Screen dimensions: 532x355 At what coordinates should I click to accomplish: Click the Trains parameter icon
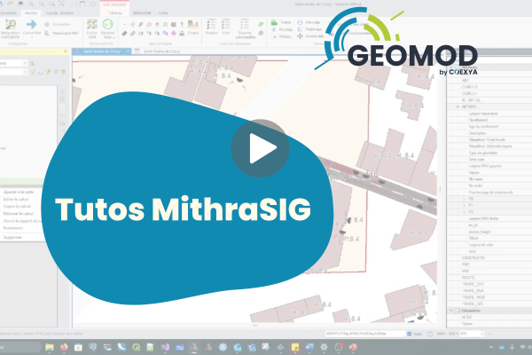coord(274,22)
